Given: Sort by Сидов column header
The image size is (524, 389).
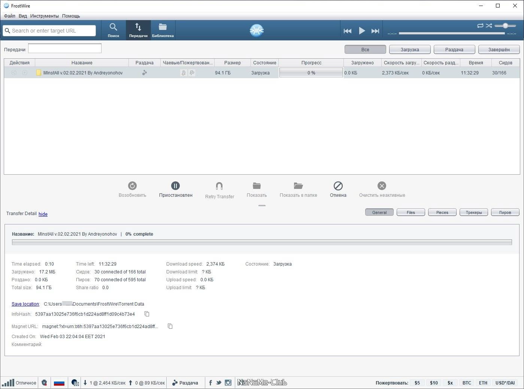Looking at the screenshot, I should [x=505, y=62].
